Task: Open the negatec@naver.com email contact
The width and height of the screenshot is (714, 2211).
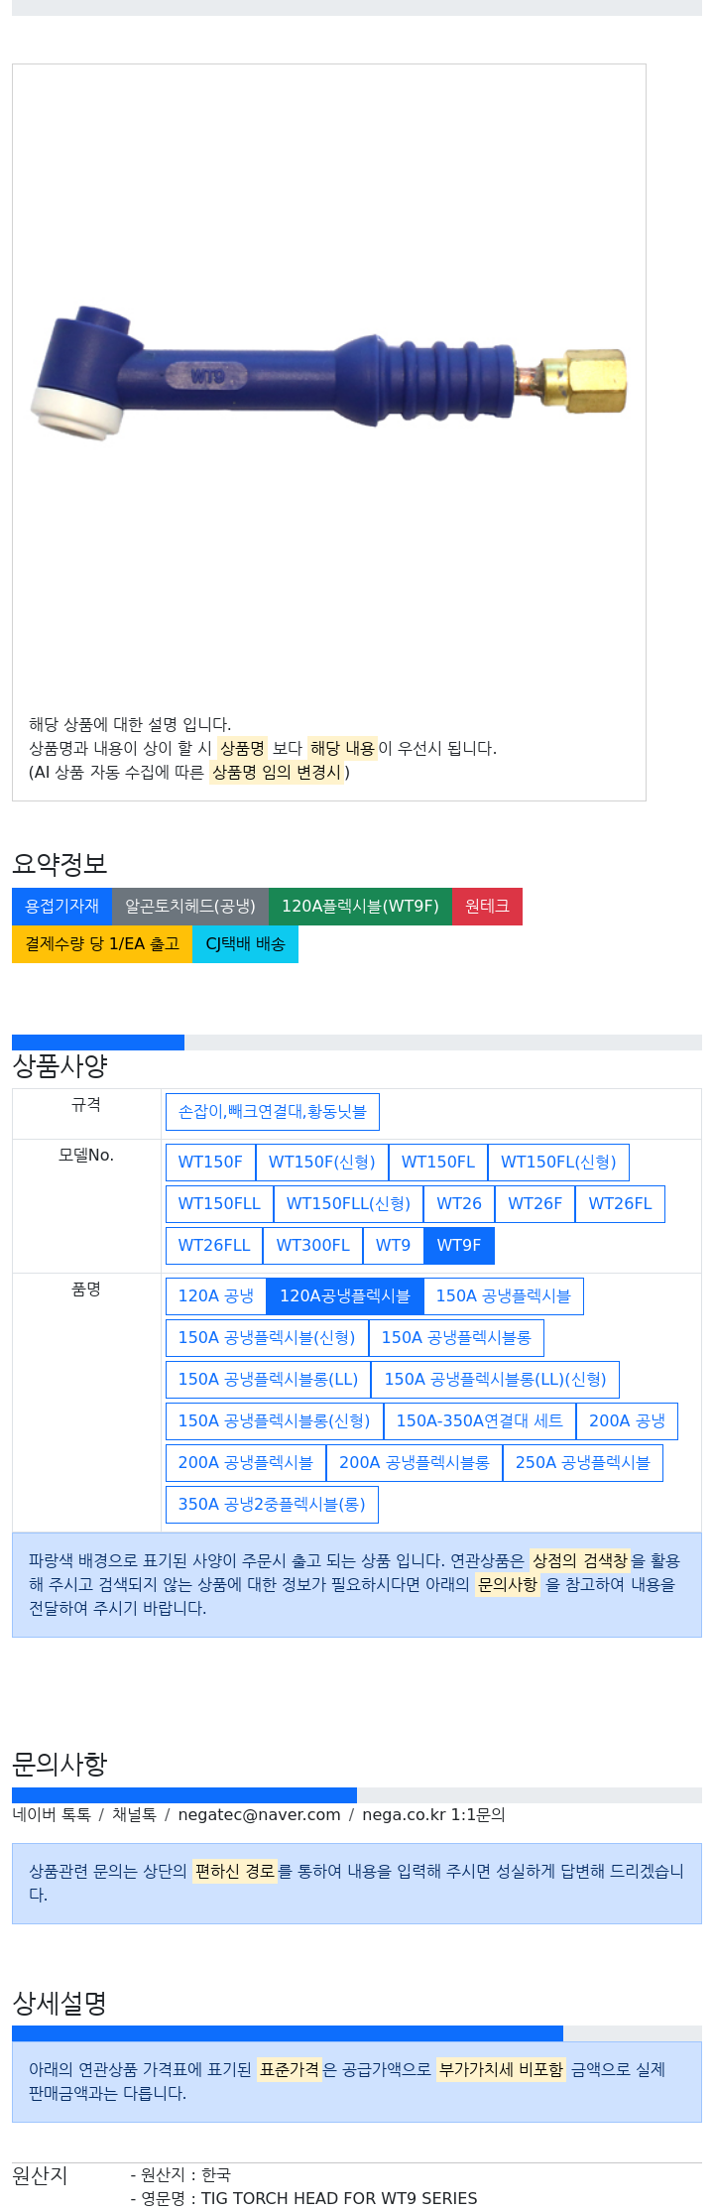Action: click(x=259, y=1814)
